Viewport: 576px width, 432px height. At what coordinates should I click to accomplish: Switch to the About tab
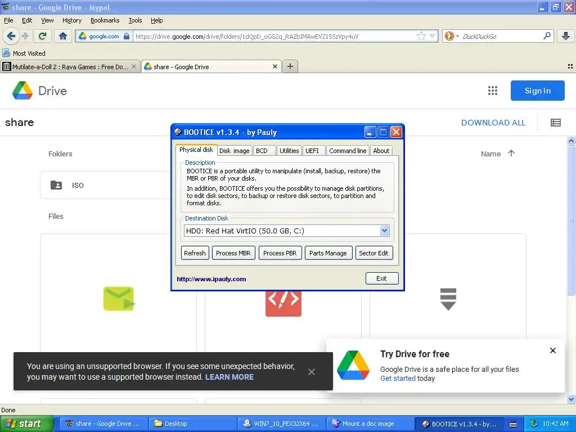[381, 151]
